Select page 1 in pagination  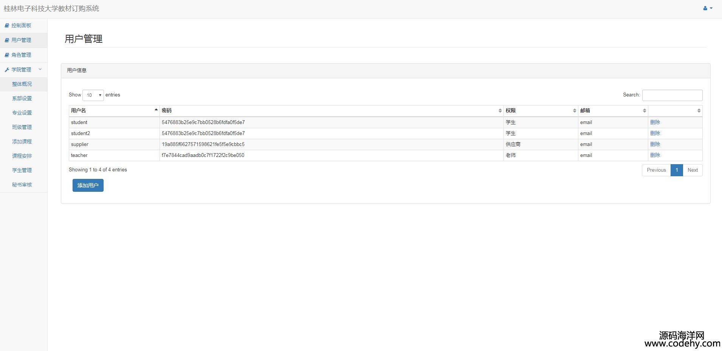click(676, 170)
